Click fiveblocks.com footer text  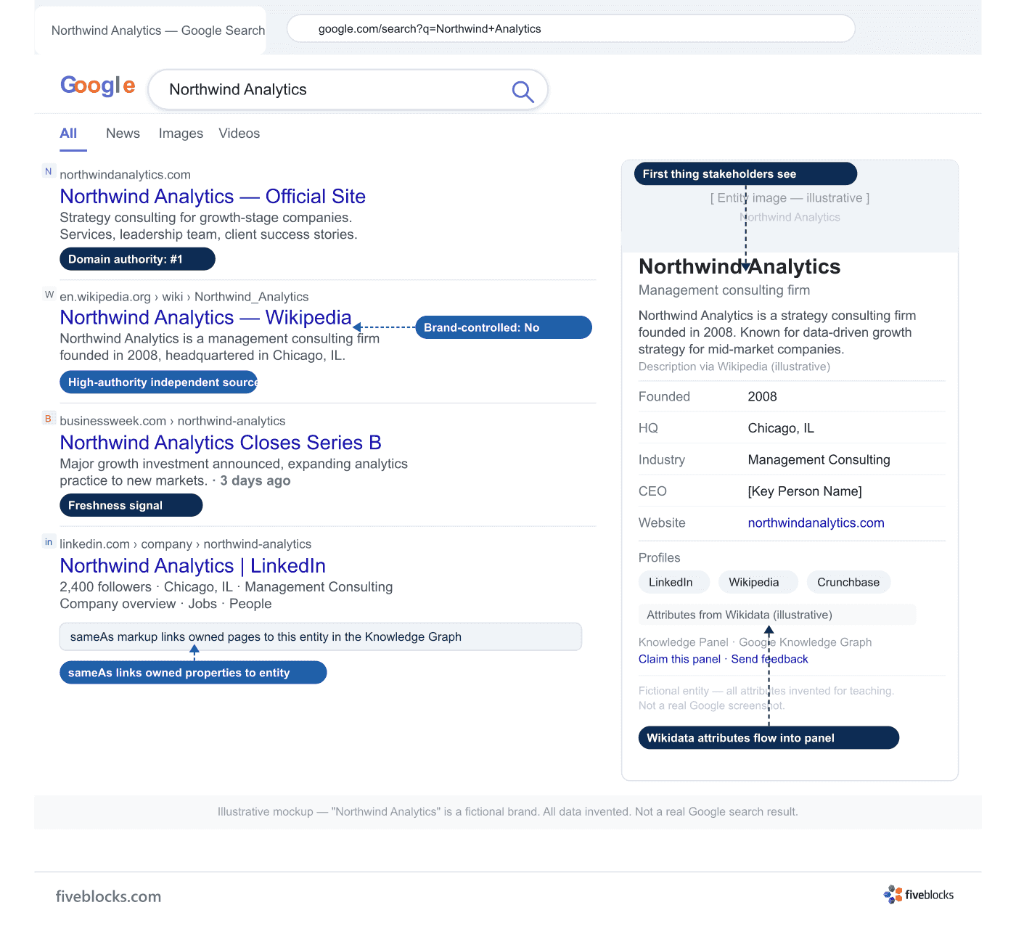108,896
